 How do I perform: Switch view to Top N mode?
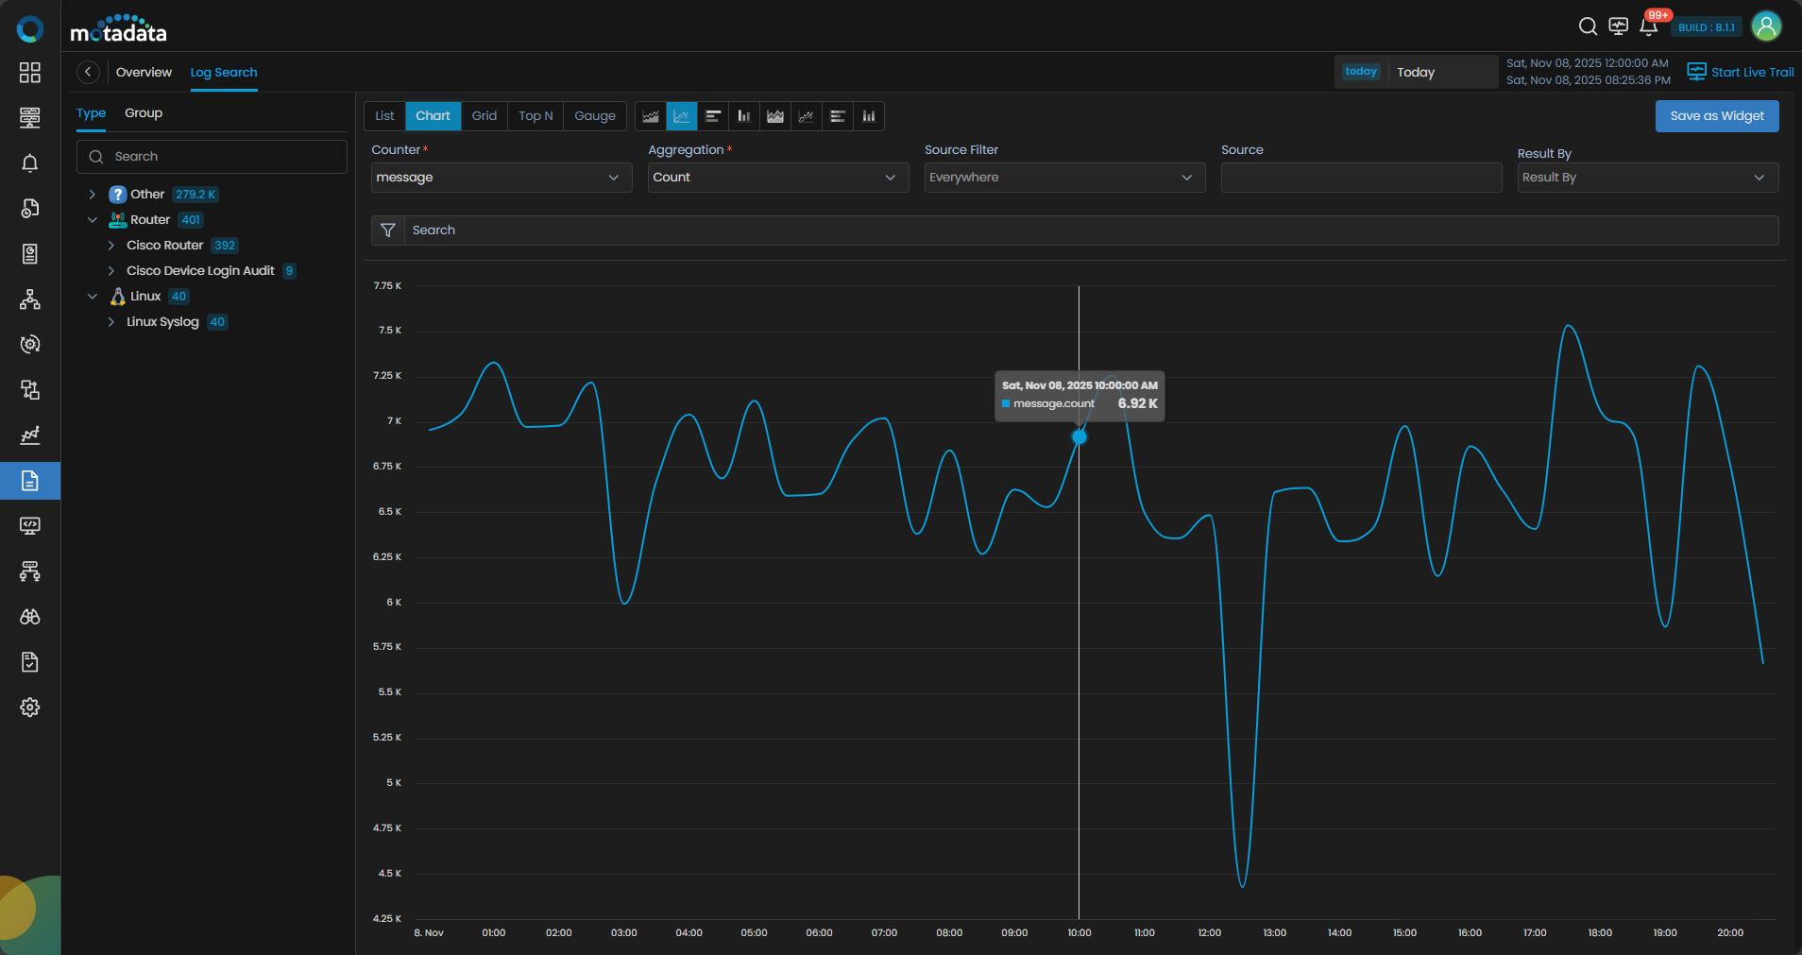pyautogui.click(x=535, y=116)
